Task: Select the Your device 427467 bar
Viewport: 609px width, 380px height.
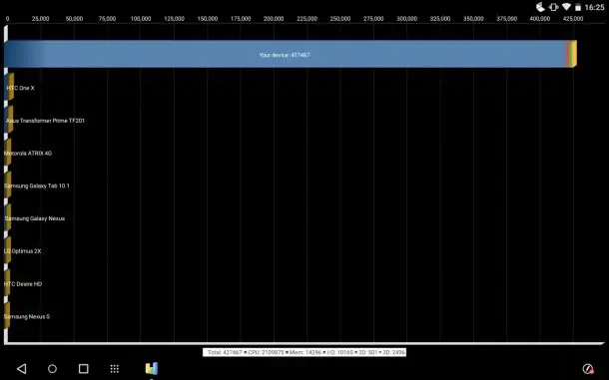Action: (x=291, y=54)
